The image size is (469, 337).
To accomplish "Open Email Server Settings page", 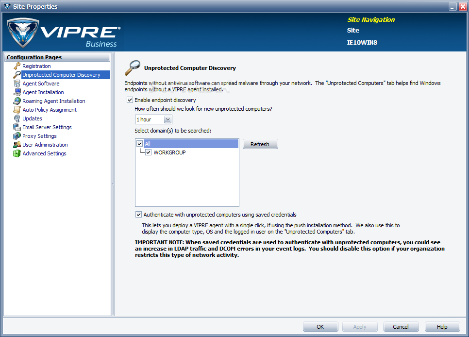I will point(47,127).
